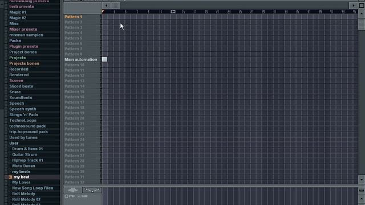The image size is (365, 205).
Task: Select the Pattern 31 row label
Action: [75, 177]
